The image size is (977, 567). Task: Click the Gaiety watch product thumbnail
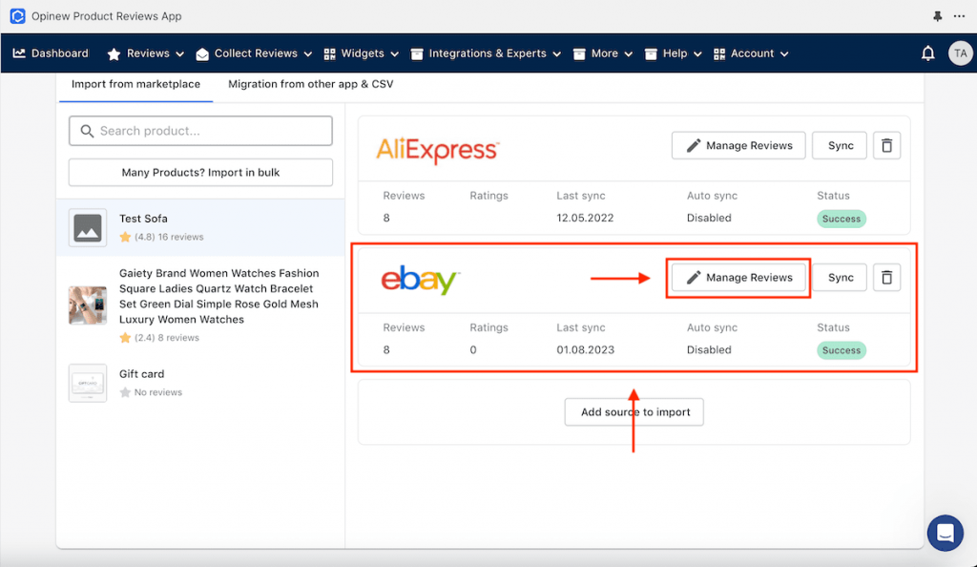click(88, 305)
